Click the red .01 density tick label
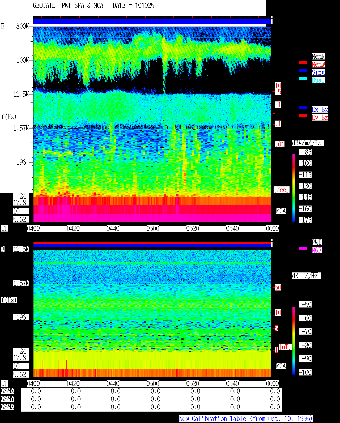Image resolution: width=340 pixels, height=423 pixels. click(280, 144)
